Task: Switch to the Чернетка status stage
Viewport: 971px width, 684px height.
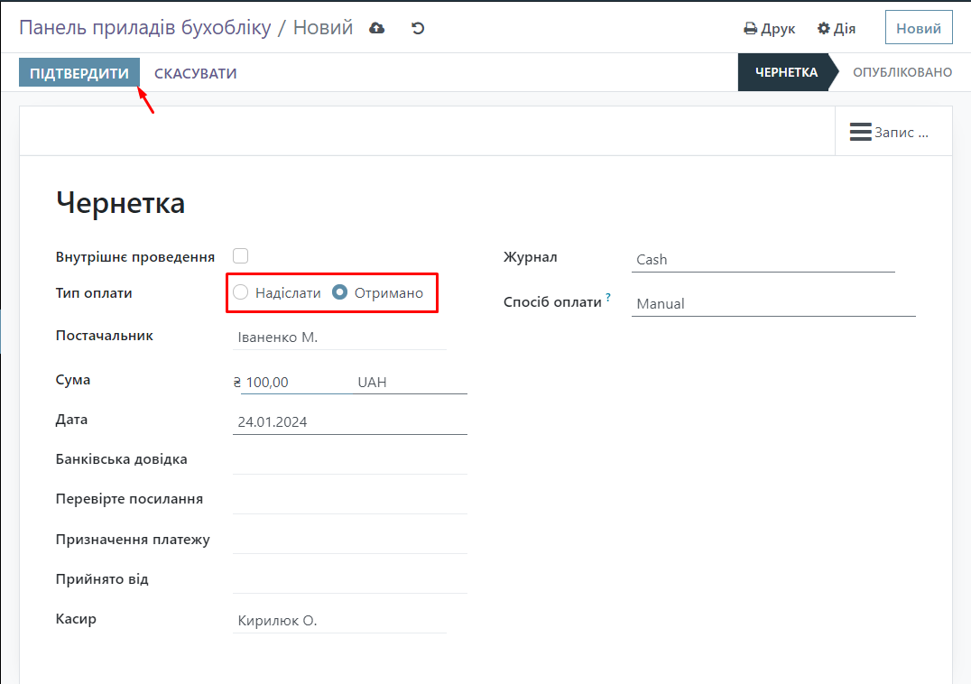Action: click(786, 72)
